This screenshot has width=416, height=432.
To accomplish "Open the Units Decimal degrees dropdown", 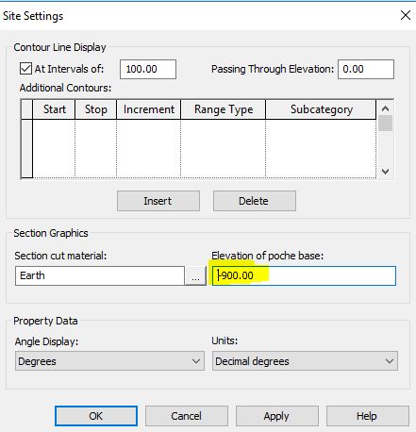I will pyautogui.click(x=305, y=361).
